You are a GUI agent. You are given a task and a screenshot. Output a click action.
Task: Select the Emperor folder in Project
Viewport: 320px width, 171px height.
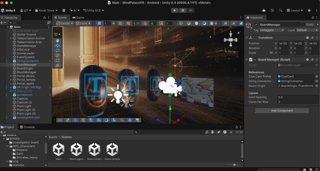[22, 150]
